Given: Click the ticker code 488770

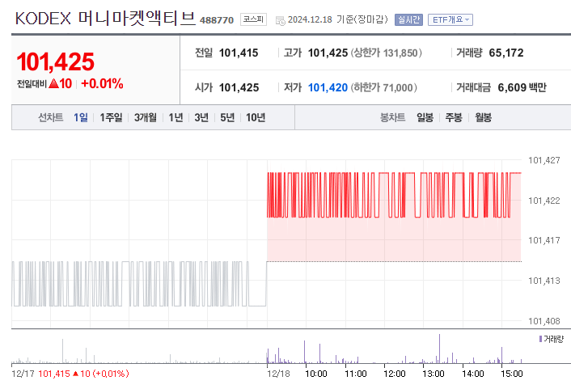Looking at the screenshot, I should point(217,20).
